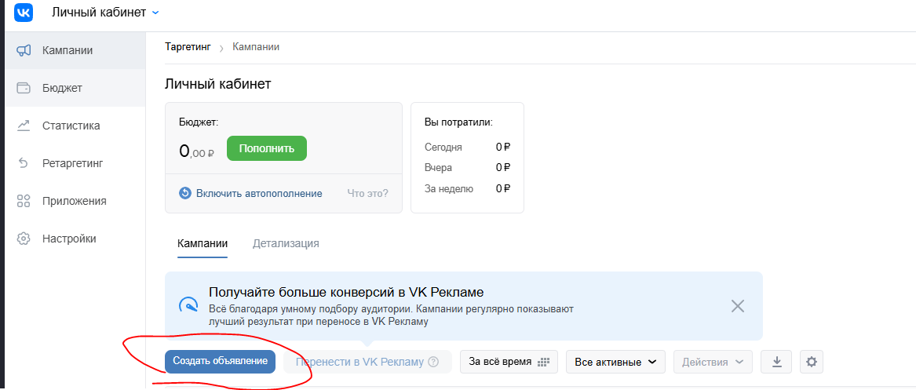Click the VK logo icon

point(24,13)
